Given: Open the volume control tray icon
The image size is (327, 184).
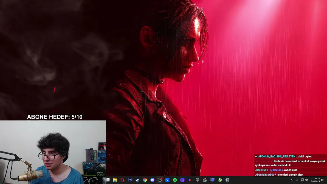Looking at the screenshot, I should click(307, 180).
